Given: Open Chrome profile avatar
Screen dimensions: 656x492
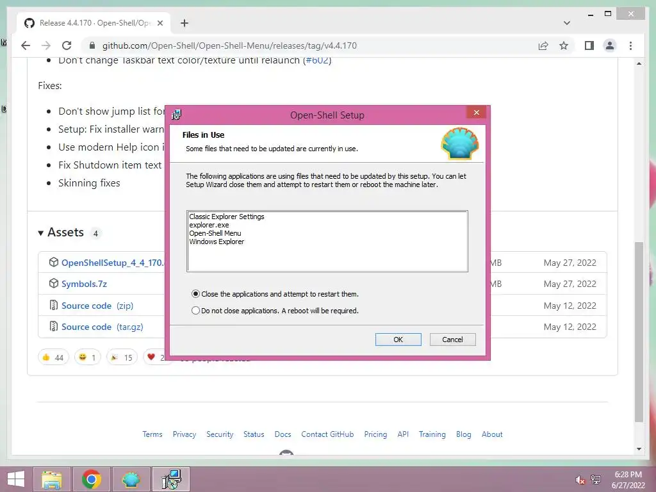Looking at the screenshot, I should [610, 45].
